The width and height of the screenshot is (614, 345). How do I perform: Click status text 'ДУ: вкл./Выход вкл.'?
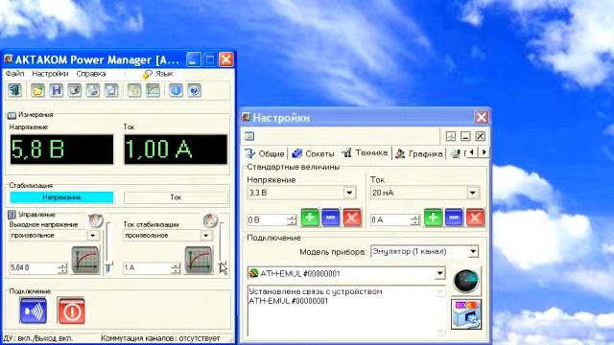38,338
